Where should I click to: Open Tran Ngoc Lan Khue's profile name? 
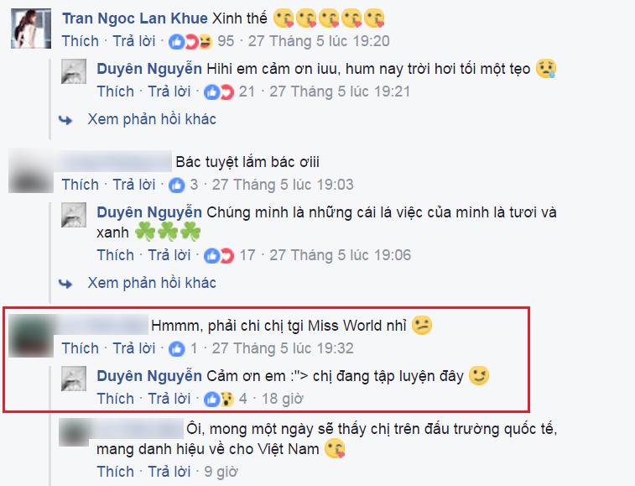pyautogui.click(x=135, y=18)
